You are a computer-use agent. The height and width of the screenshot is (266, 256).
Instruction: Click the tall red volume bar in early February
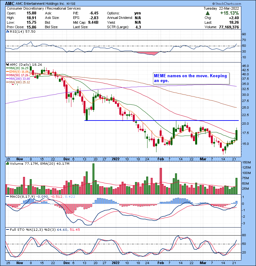(x=161, y=181)
